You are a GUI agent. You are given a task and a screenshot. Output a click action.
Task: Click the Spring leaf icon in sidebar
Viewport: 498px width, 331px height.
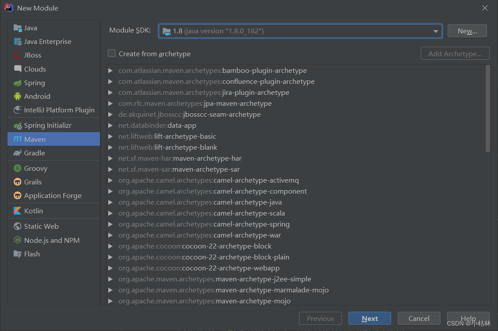tap(18, 83)
